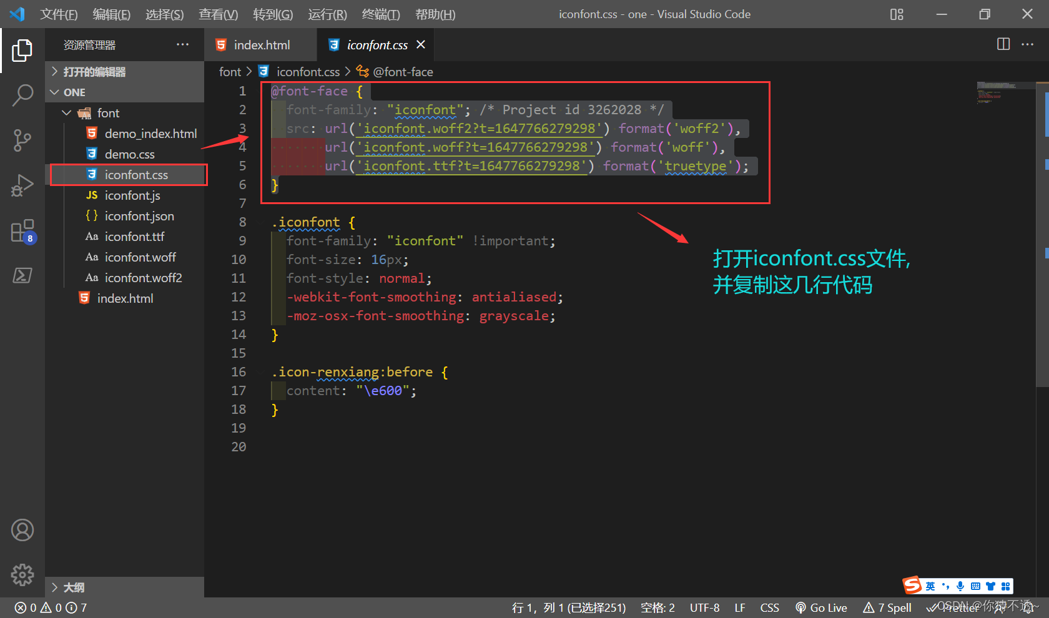Open the Explorer panel more actions ellipsis
The height and width of the screenshot is (618, 1049).
[x=182, y=44]
